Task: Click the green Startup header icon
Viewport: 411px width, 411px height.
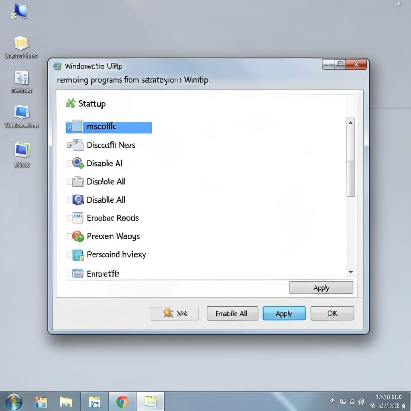Action: [70, 103]
